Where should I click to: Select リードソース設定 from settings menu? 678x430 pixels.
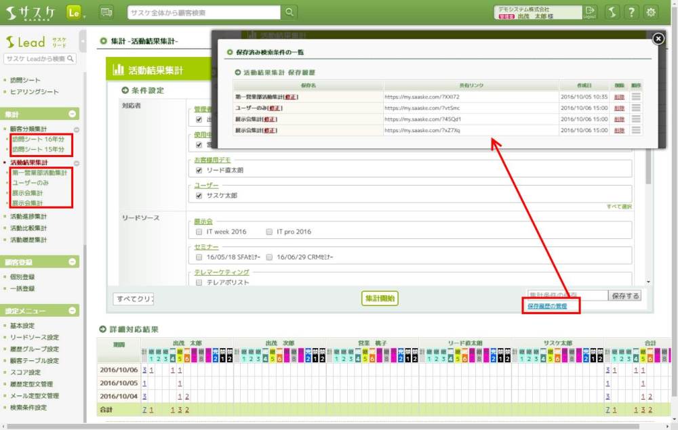point(34,337)
